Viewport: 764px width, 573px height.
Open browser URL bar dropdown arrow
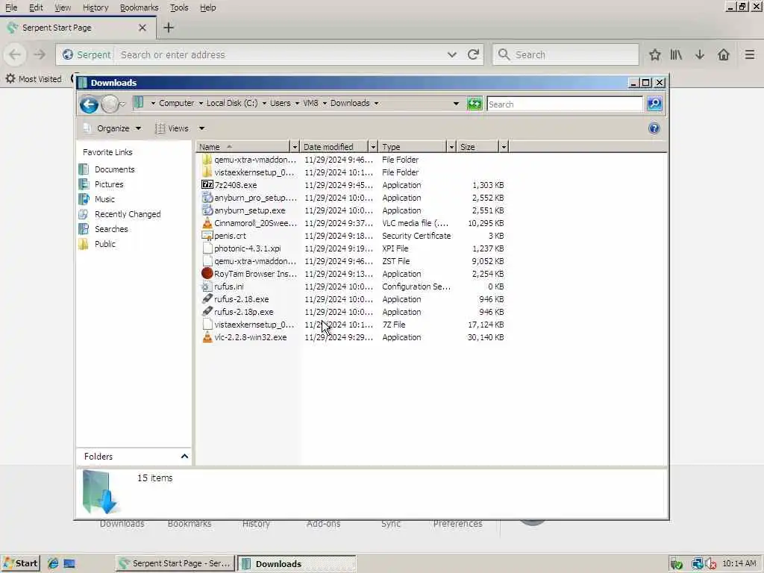(451, 54)
